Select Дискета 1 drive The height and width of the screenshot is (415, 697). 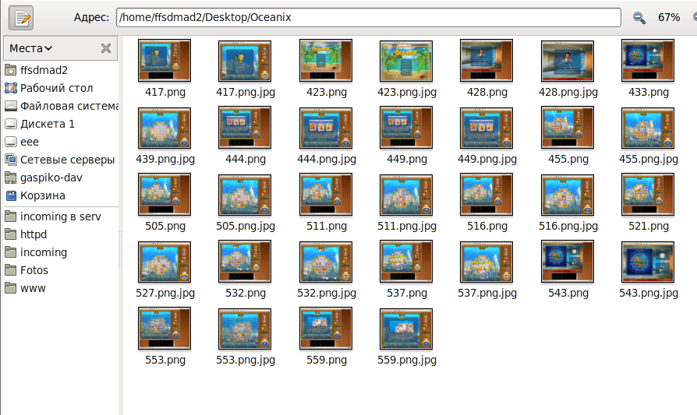tap(40, 124)
